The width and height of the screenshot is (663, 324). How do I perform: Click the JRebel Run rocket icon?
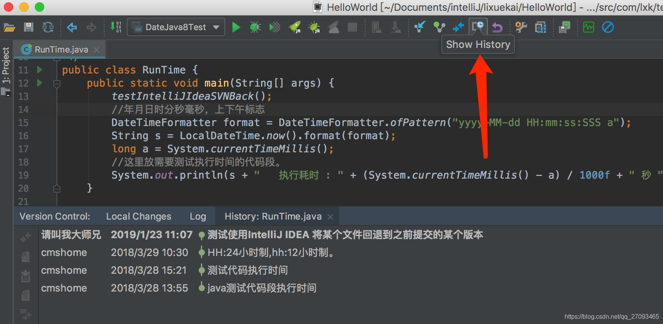click(x=295, y=27)
